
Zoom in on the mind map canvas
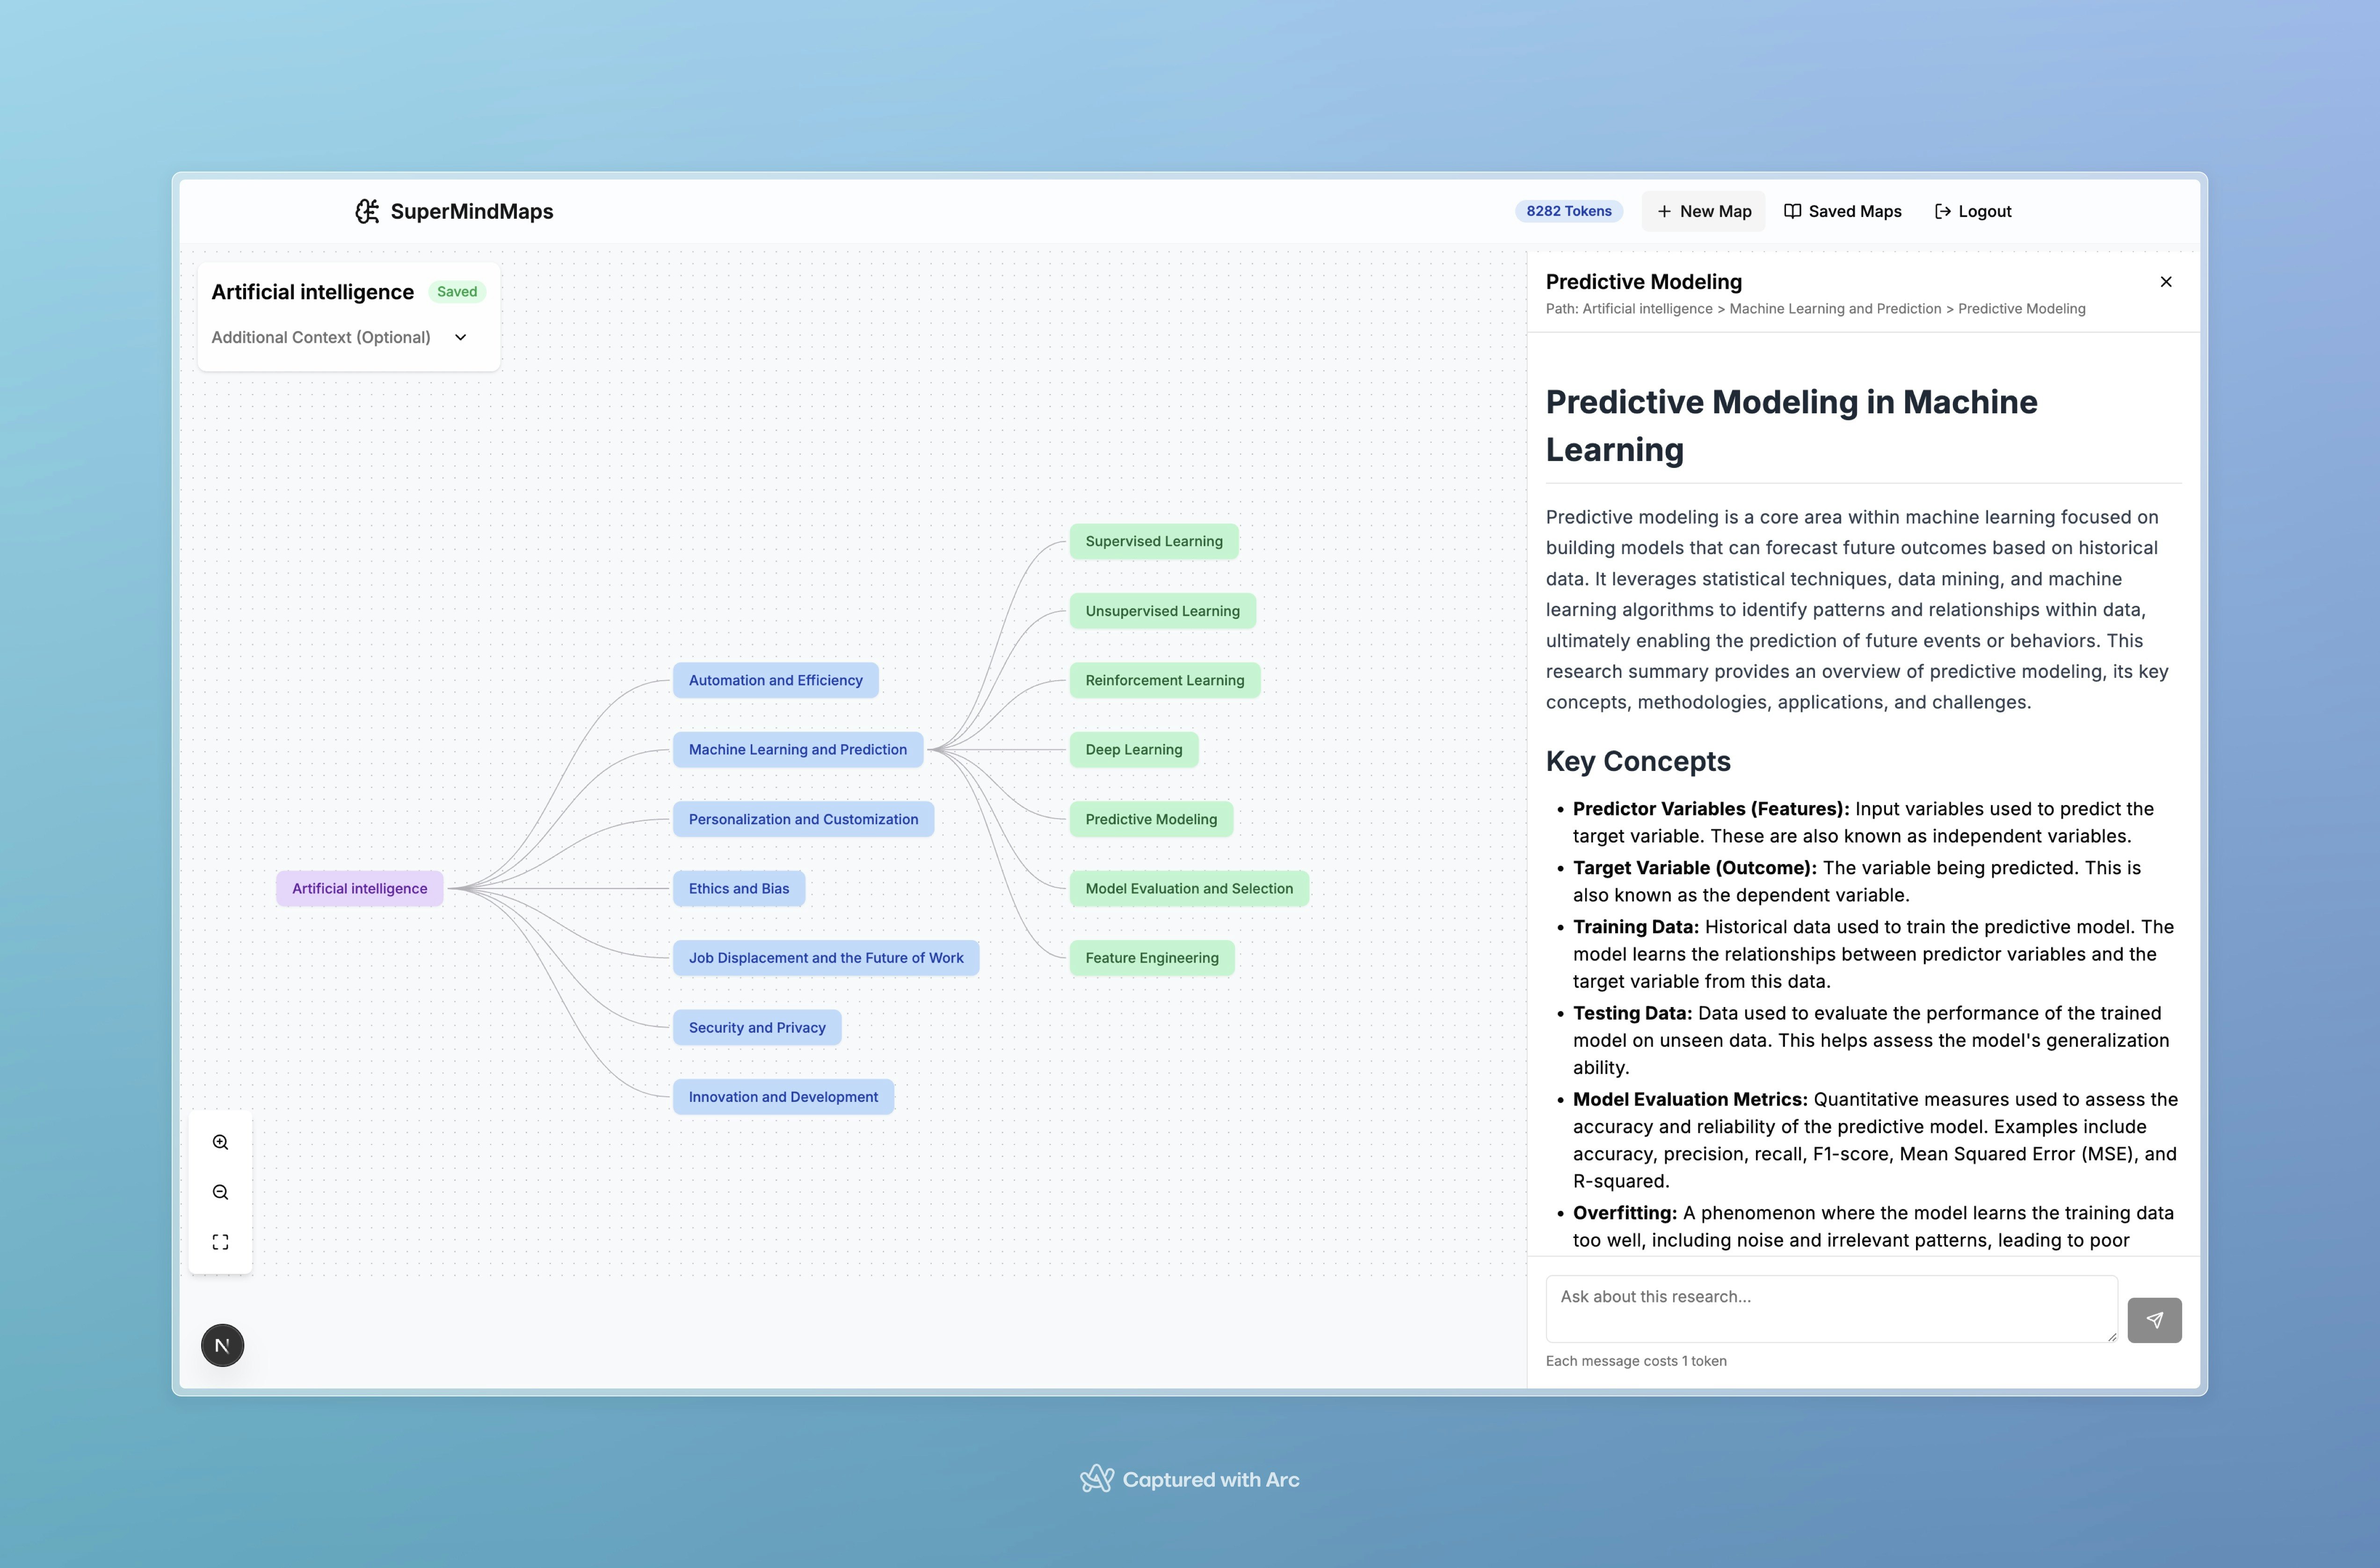tap(220, 1143)
